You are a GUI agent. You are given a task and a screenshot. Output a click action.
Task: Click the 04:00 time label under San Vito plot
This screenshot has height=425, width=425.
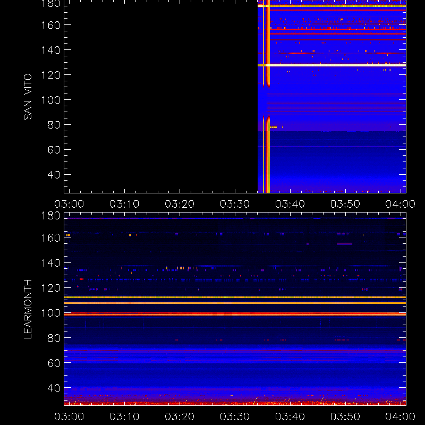(x=401, y=204)
